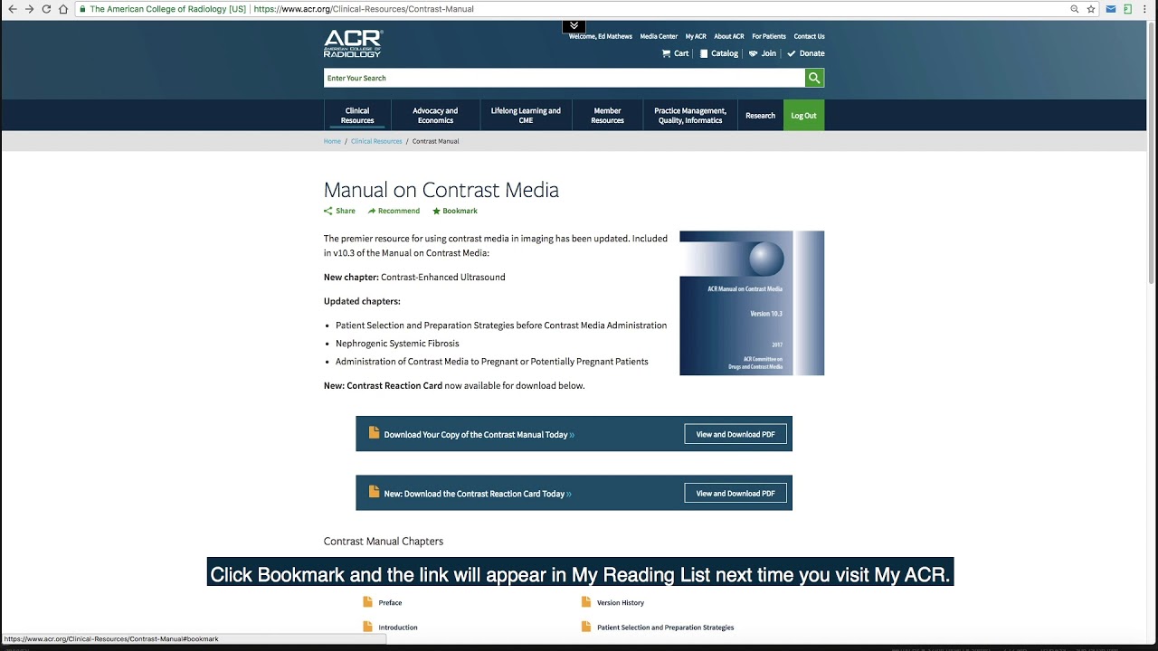Star this page with the bookmark star

pos(1091,9)
